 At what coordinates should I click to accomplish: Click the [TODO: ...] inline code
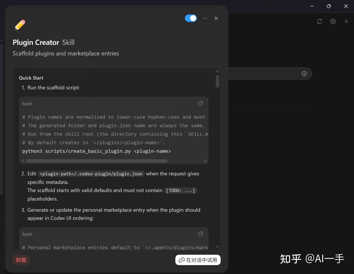pos(180,191)
